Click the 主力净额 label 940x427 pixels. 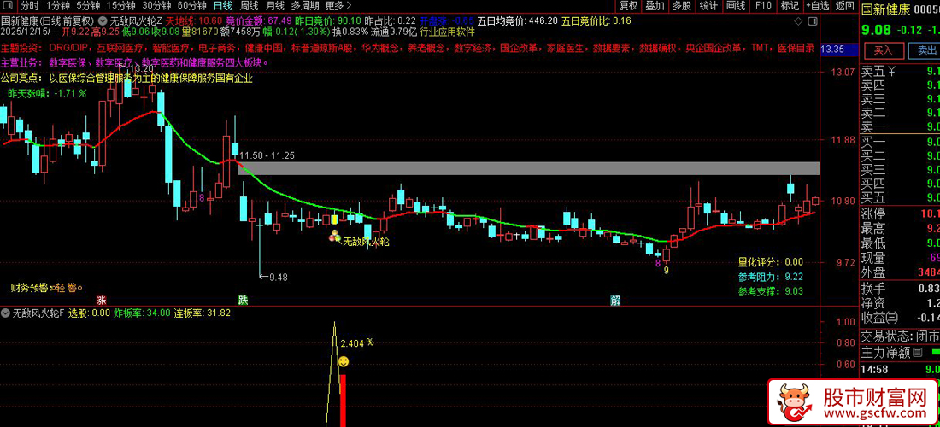coord(885,354)
